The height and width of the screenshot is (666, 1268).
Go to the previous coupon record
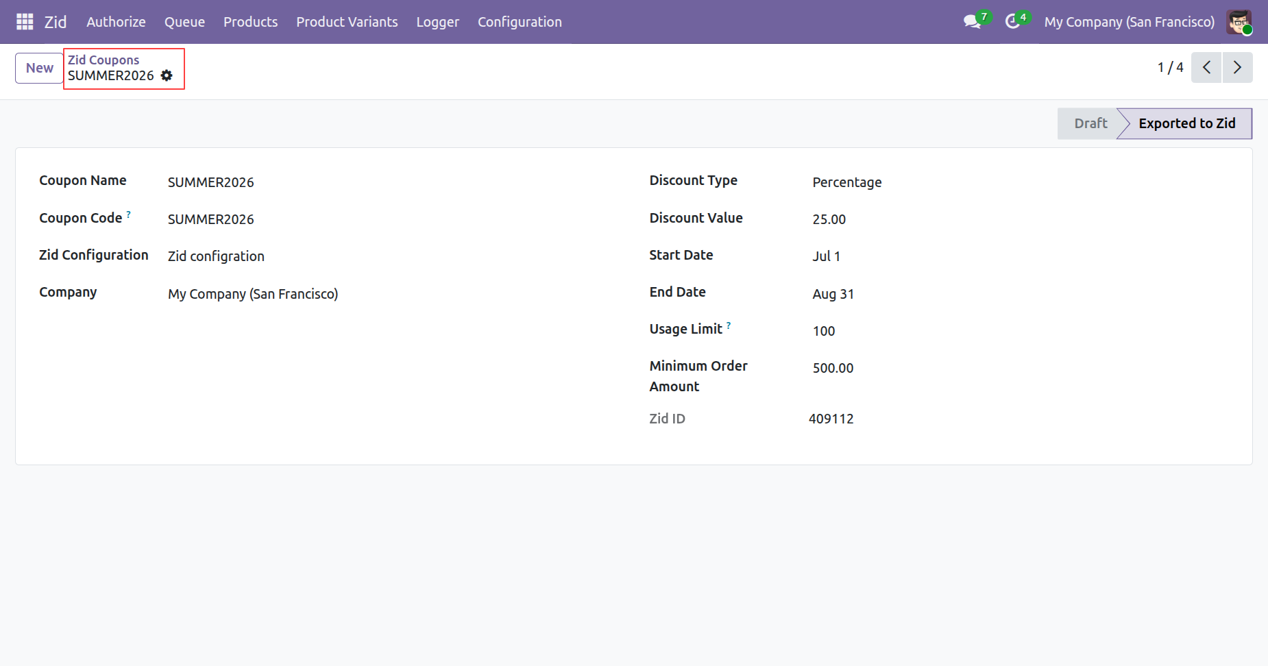(x=1206, y=67)
